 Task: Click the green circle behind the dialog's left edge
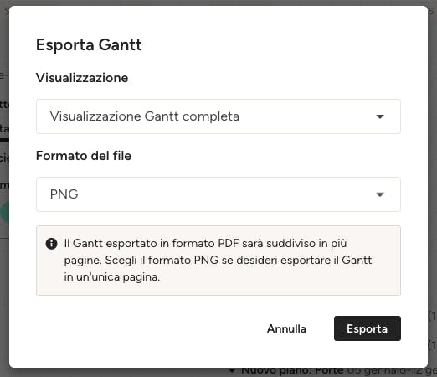(x=5, y=213)
